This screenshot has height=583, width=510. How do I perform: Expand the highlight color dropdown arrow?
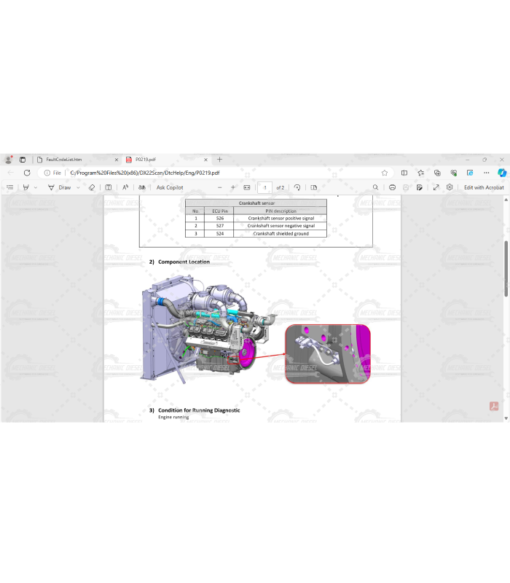coord(36,187)
